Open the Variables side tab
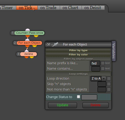Image resolution: width=125 pixels, height=120 pixels. [114, 51]
